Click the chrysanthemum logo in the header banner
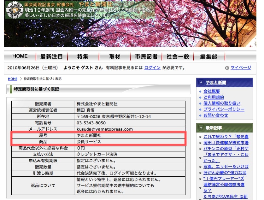This screenshot has height=200, width=264. (15, 10)
